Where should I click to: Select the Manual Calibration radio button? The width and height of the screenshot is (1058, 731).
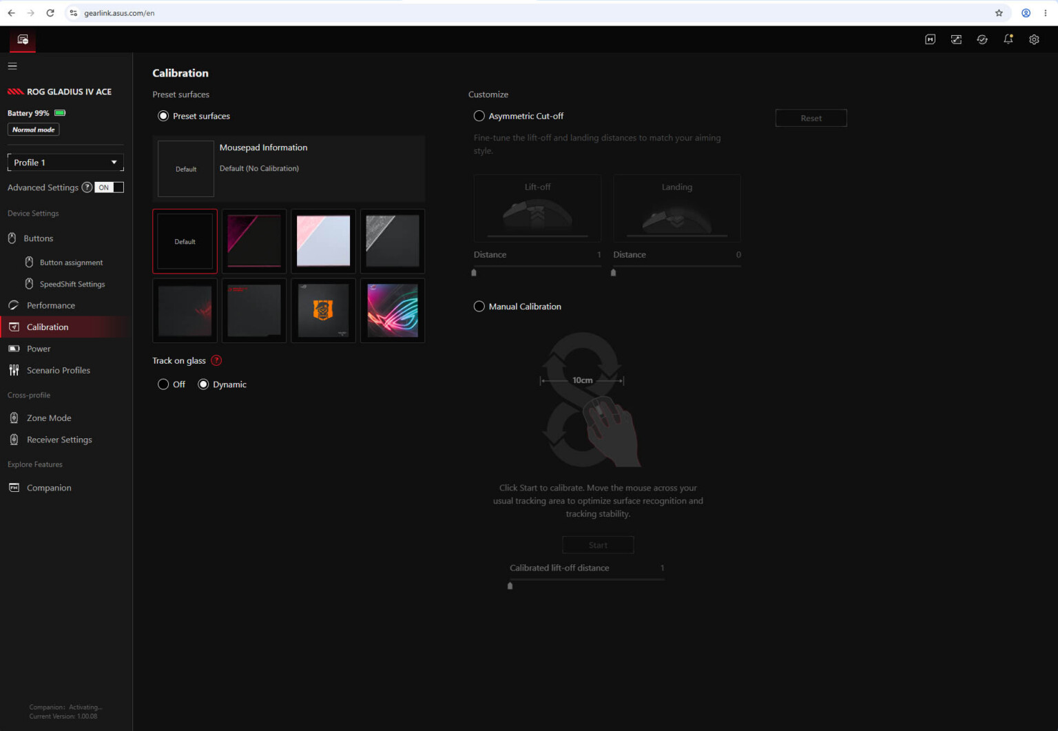479,307
